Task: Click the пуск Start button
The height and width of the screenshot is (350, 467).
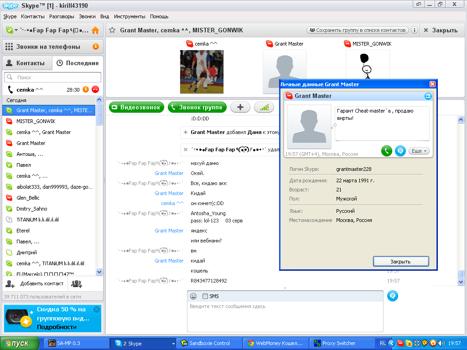Action: click(x=20, y=344)
